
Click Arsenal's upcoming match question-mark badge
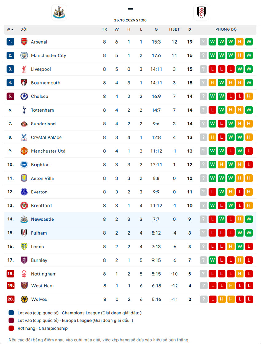pyautogui.click(x=203, y=42)
